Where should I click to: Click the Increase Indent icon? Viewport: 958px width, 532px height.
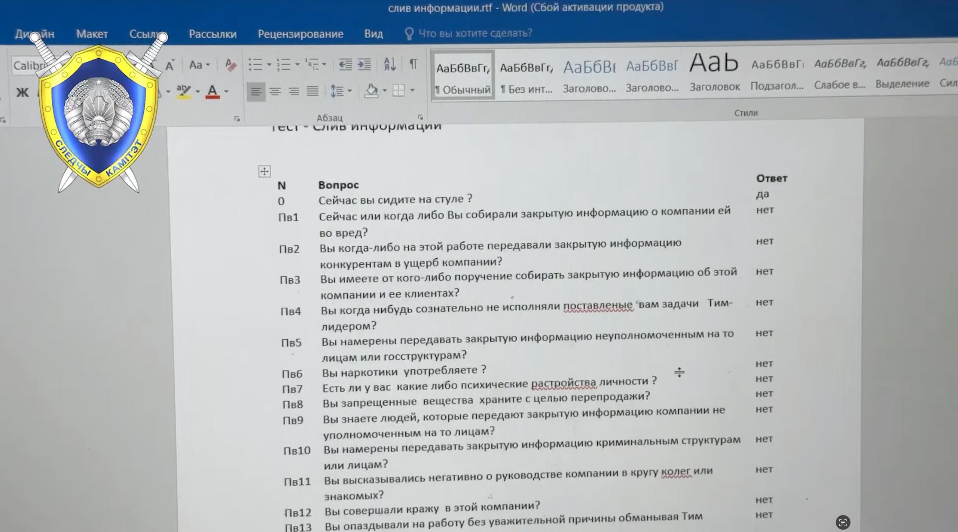point(364,64)
